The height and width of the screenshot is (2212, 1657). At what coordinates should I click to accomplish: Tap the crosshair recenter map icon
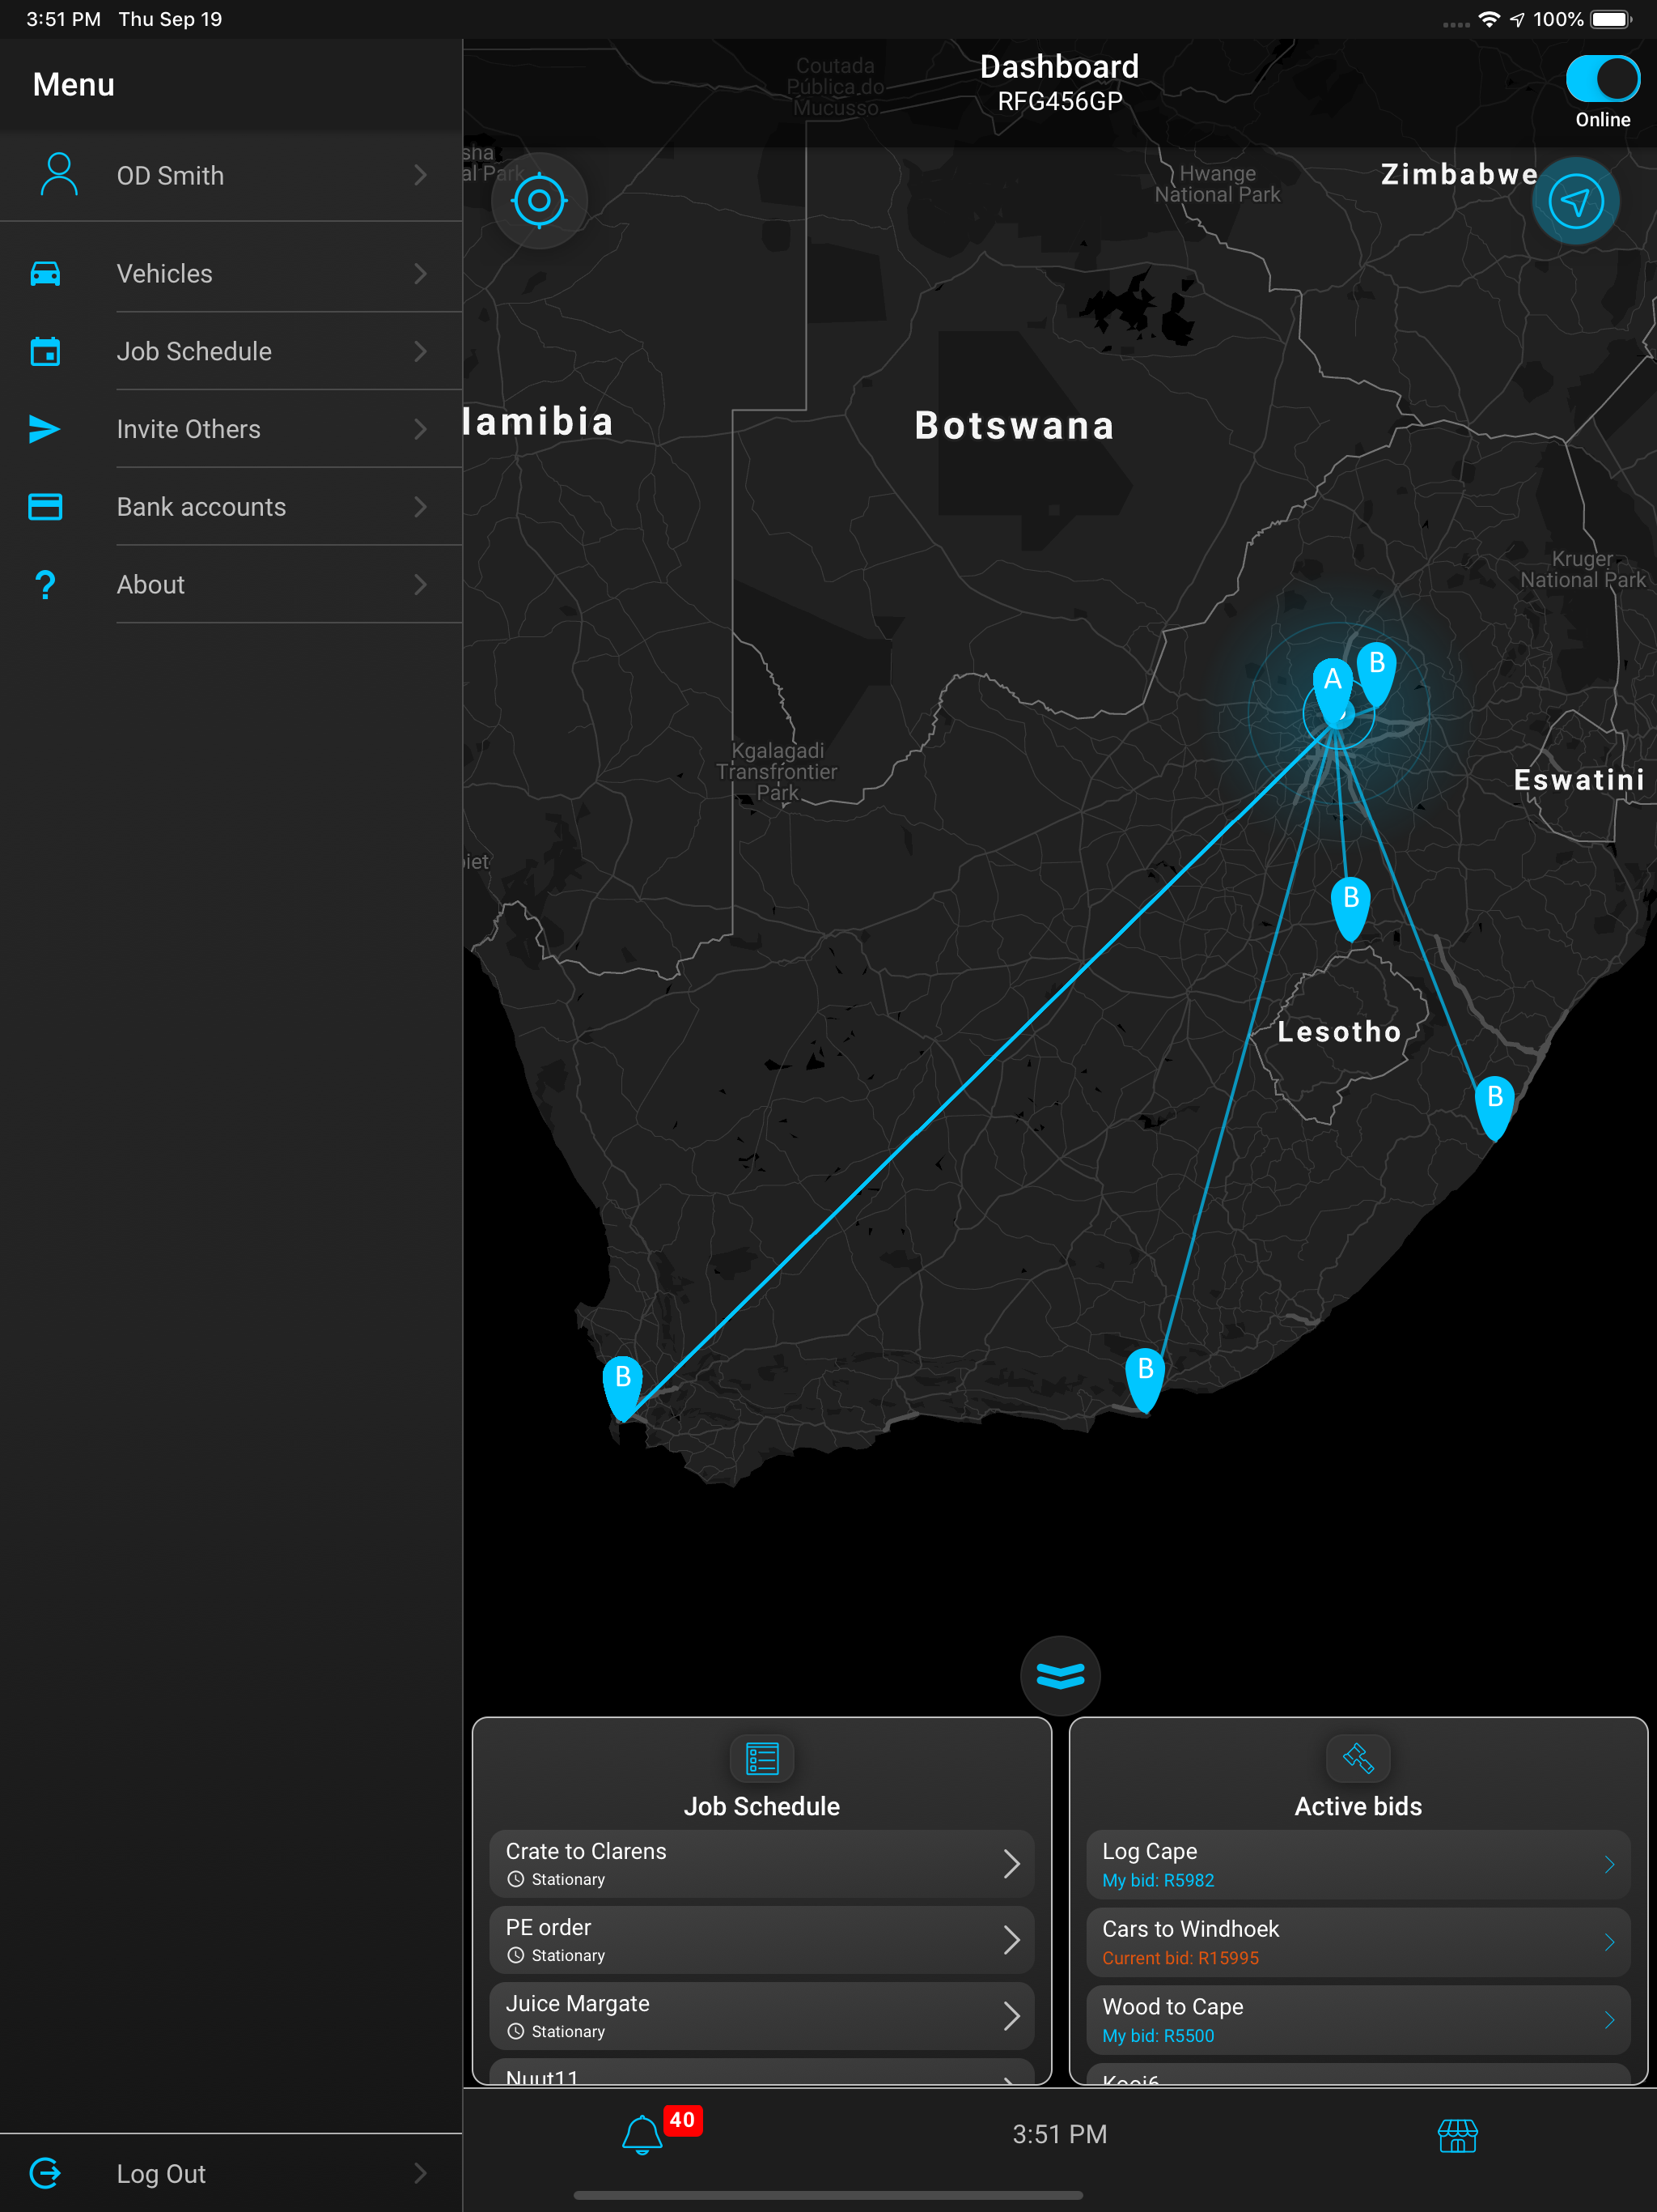pos(539,201)
